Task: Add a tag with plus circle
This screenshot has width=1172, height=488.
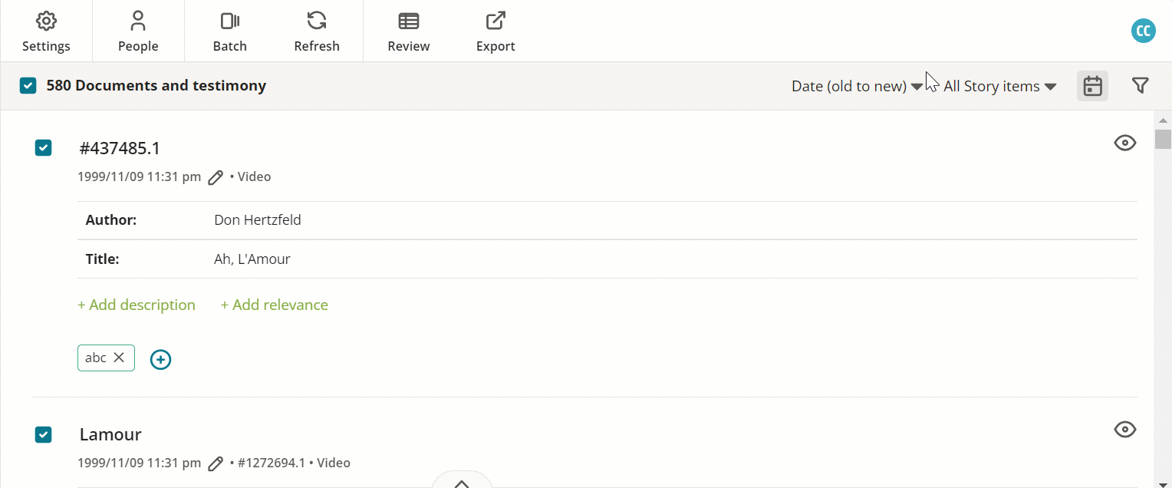Action: 160,359
